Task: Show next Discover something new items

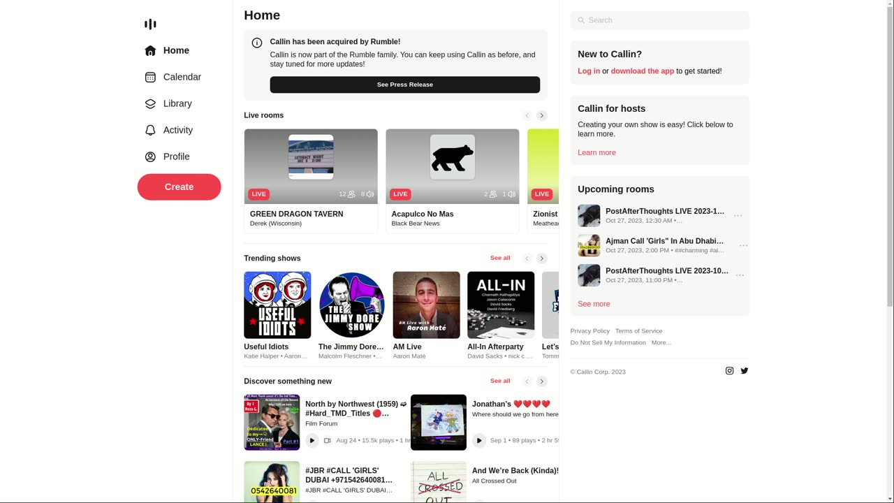Action: tap(542, 381)
